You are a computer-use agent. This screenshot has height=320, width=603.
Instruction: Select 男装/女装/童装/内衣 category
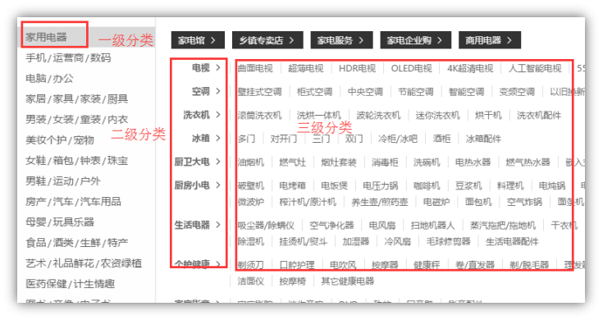pos(76,119)
